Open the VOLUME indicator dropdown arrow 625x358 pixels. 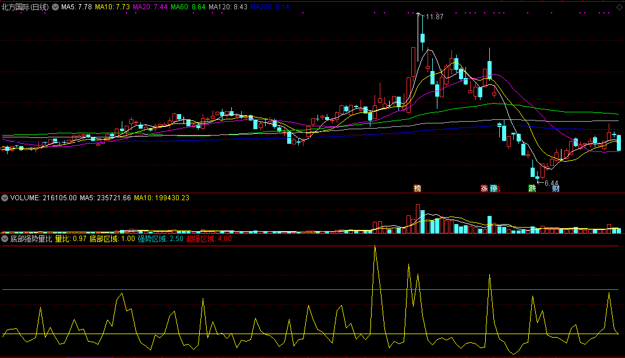pos(5,197)
